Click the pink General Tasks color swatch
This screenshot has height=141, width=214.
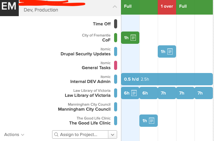point(116,65)
